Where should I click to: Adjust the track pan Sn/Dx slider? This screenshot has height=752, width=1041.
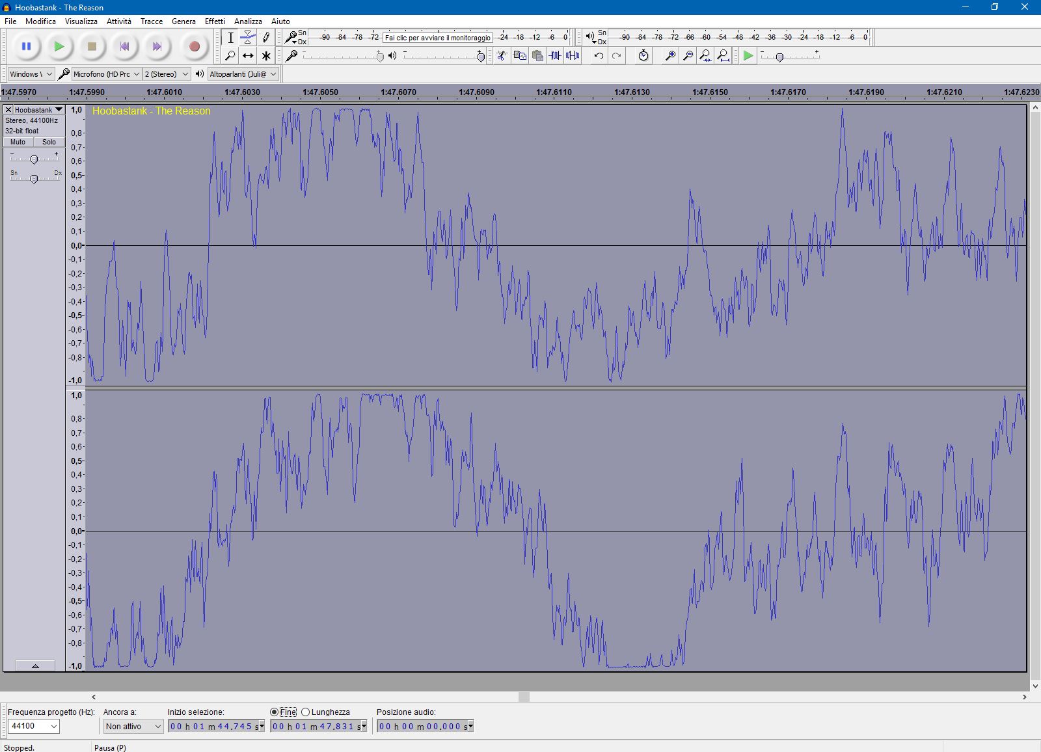click(x=34, y=178)
